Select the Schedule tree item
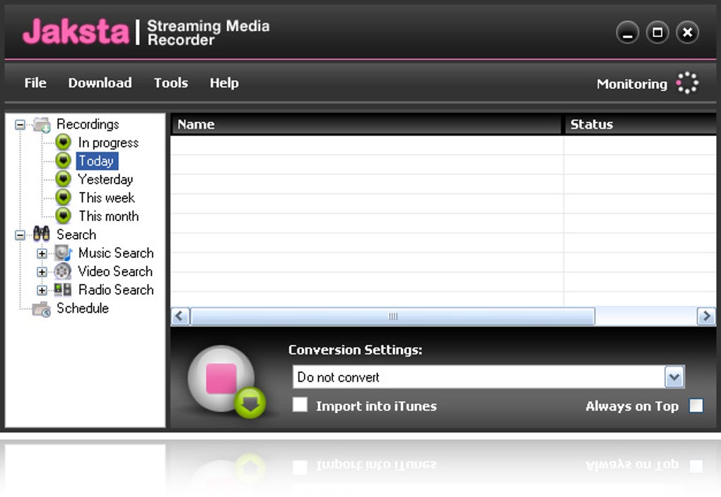The height and width of the screenshot is (497, 721). tap(83, 308)
